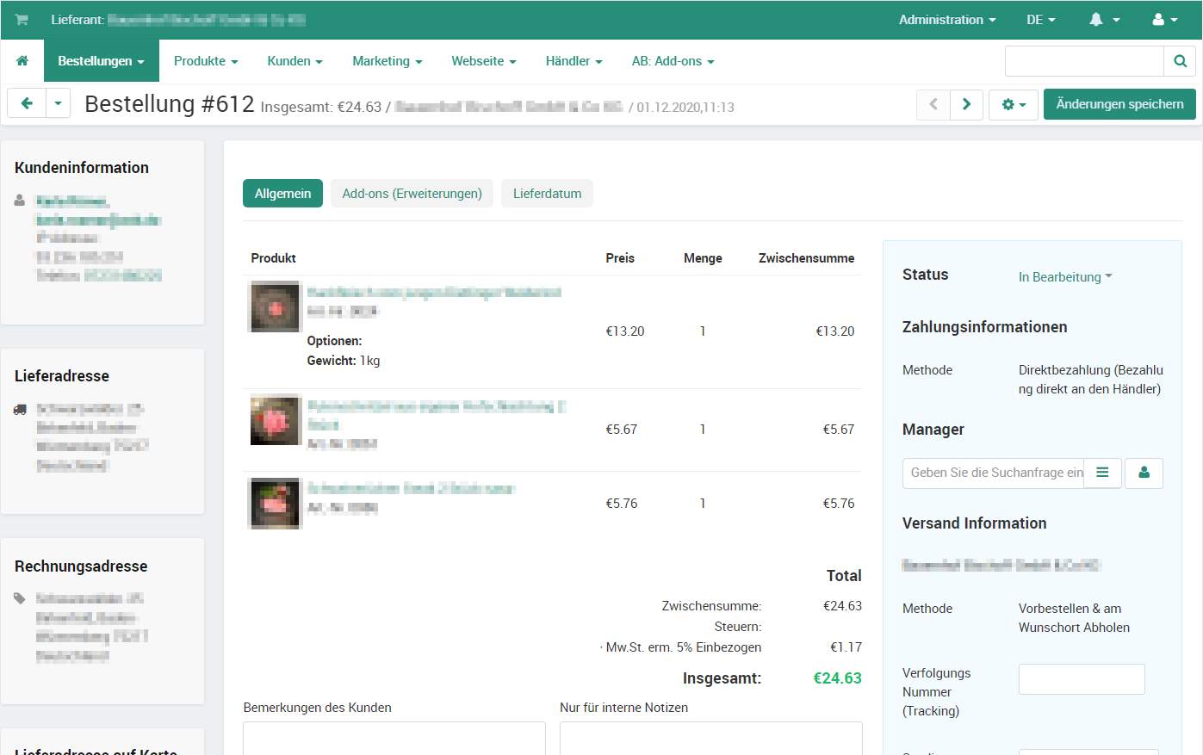Expand the Administration dropdown
The height and width of the screenshot is (755, 1203).
click(947, 20)
